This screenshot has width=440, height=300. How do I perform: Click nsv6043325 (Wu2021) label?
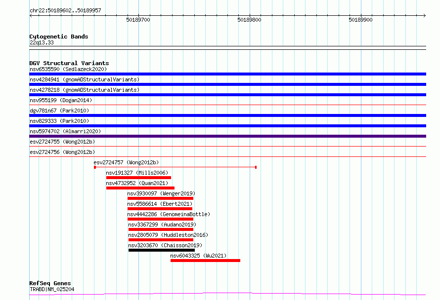pyautogui.click(x=198, y=256)
